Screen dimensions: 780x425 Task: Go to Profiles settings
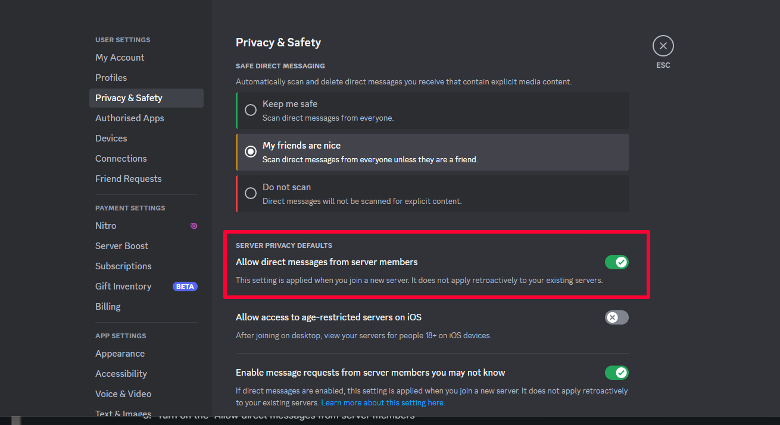click(111, 78)
